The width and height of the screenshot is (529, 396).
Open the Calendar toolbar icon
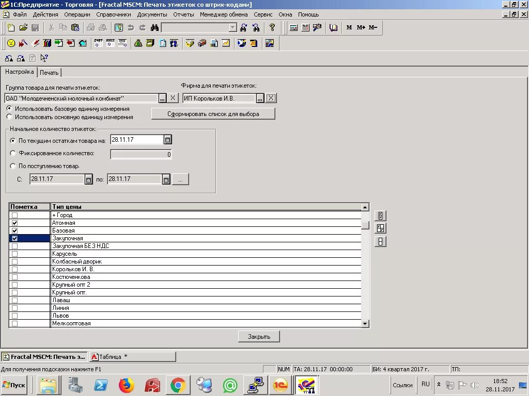click(x=305, y=28)
